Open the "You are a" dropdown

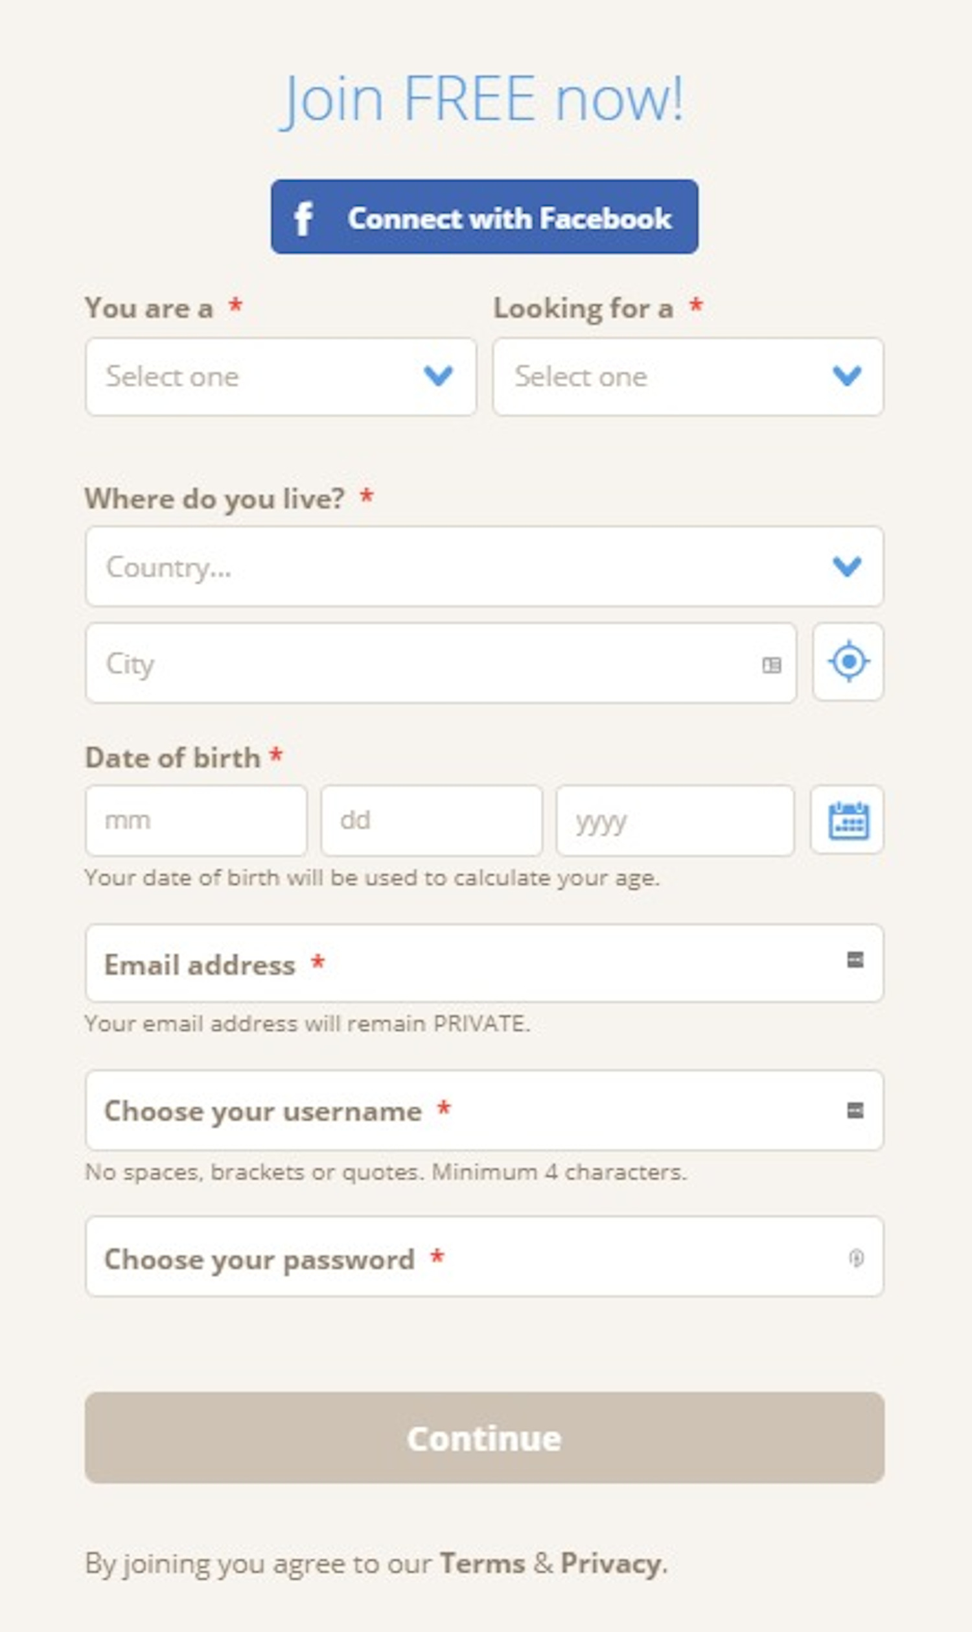pos(281,377)
